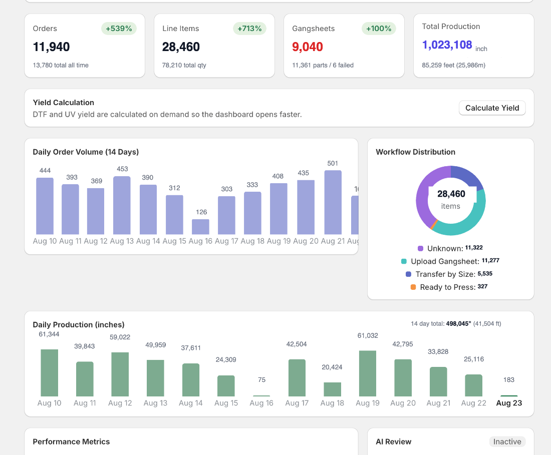Click '11,361 parts / 6 failed' text

(323, 65)
